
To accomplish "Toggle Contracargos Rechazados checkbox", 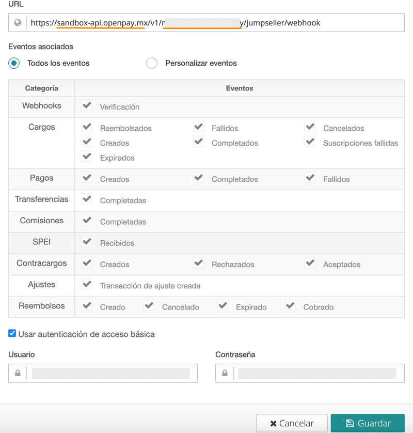I will click(198, 263).
